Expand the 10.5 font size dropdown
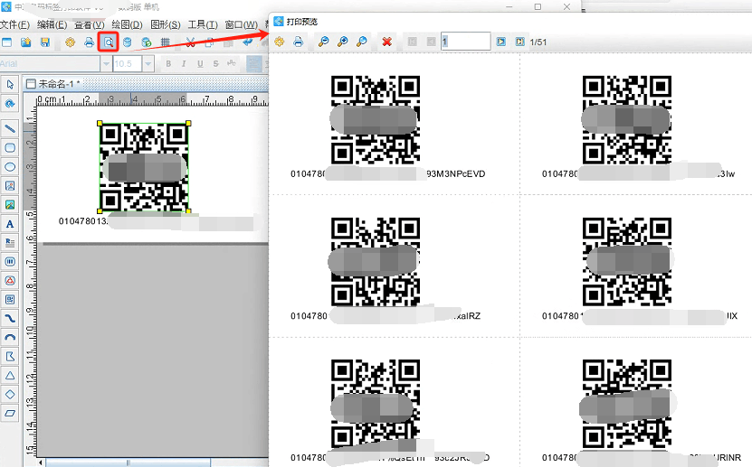This screenshot has width=752, height=467. point(148,63)
